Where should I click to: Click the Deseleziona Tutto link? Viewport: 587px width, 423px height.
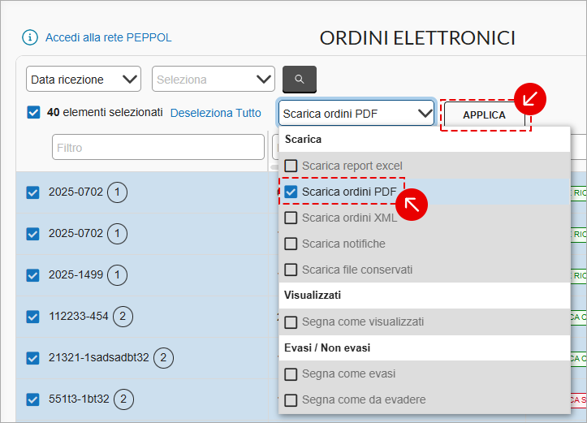(x=216, y=113)
